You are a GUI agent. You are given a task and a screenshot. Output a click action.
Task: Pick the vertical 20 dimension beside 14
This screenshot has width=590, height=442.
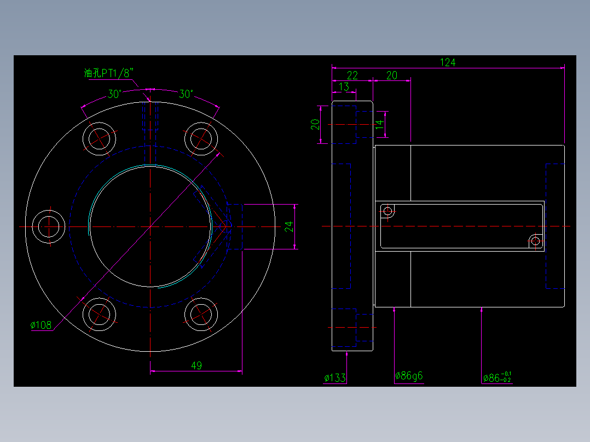click(x=315, y=125)
